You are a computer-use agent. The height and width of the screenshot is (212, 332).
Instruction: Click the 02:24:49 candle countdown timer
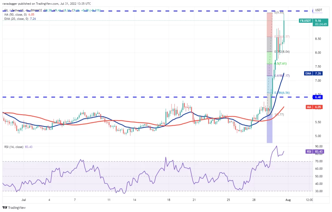tap(321, 24)
